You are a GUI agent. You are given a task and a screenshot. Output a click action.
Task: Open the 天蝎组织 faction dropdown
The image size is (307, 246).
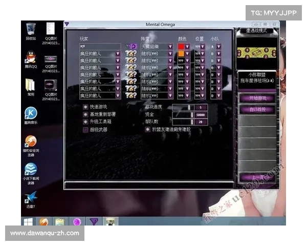(x=170, y=47)
